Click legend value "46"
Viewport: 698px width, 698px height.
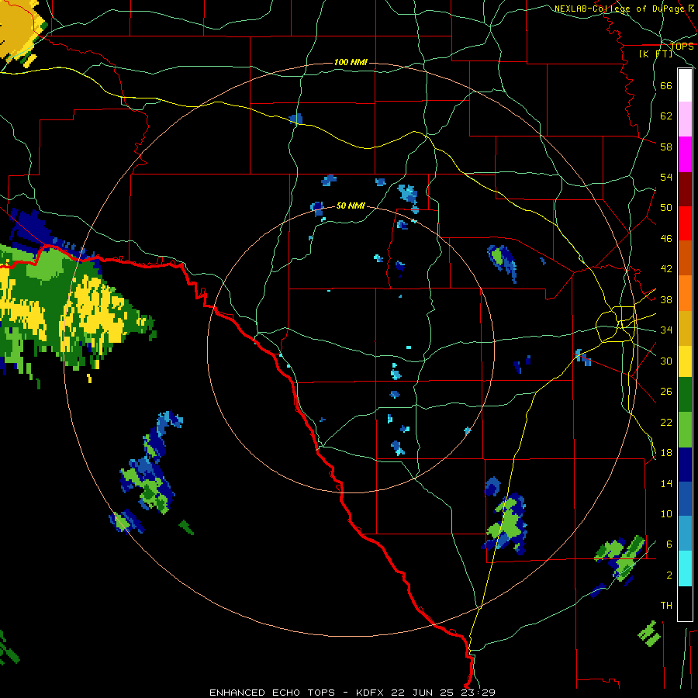click(666, 239)
